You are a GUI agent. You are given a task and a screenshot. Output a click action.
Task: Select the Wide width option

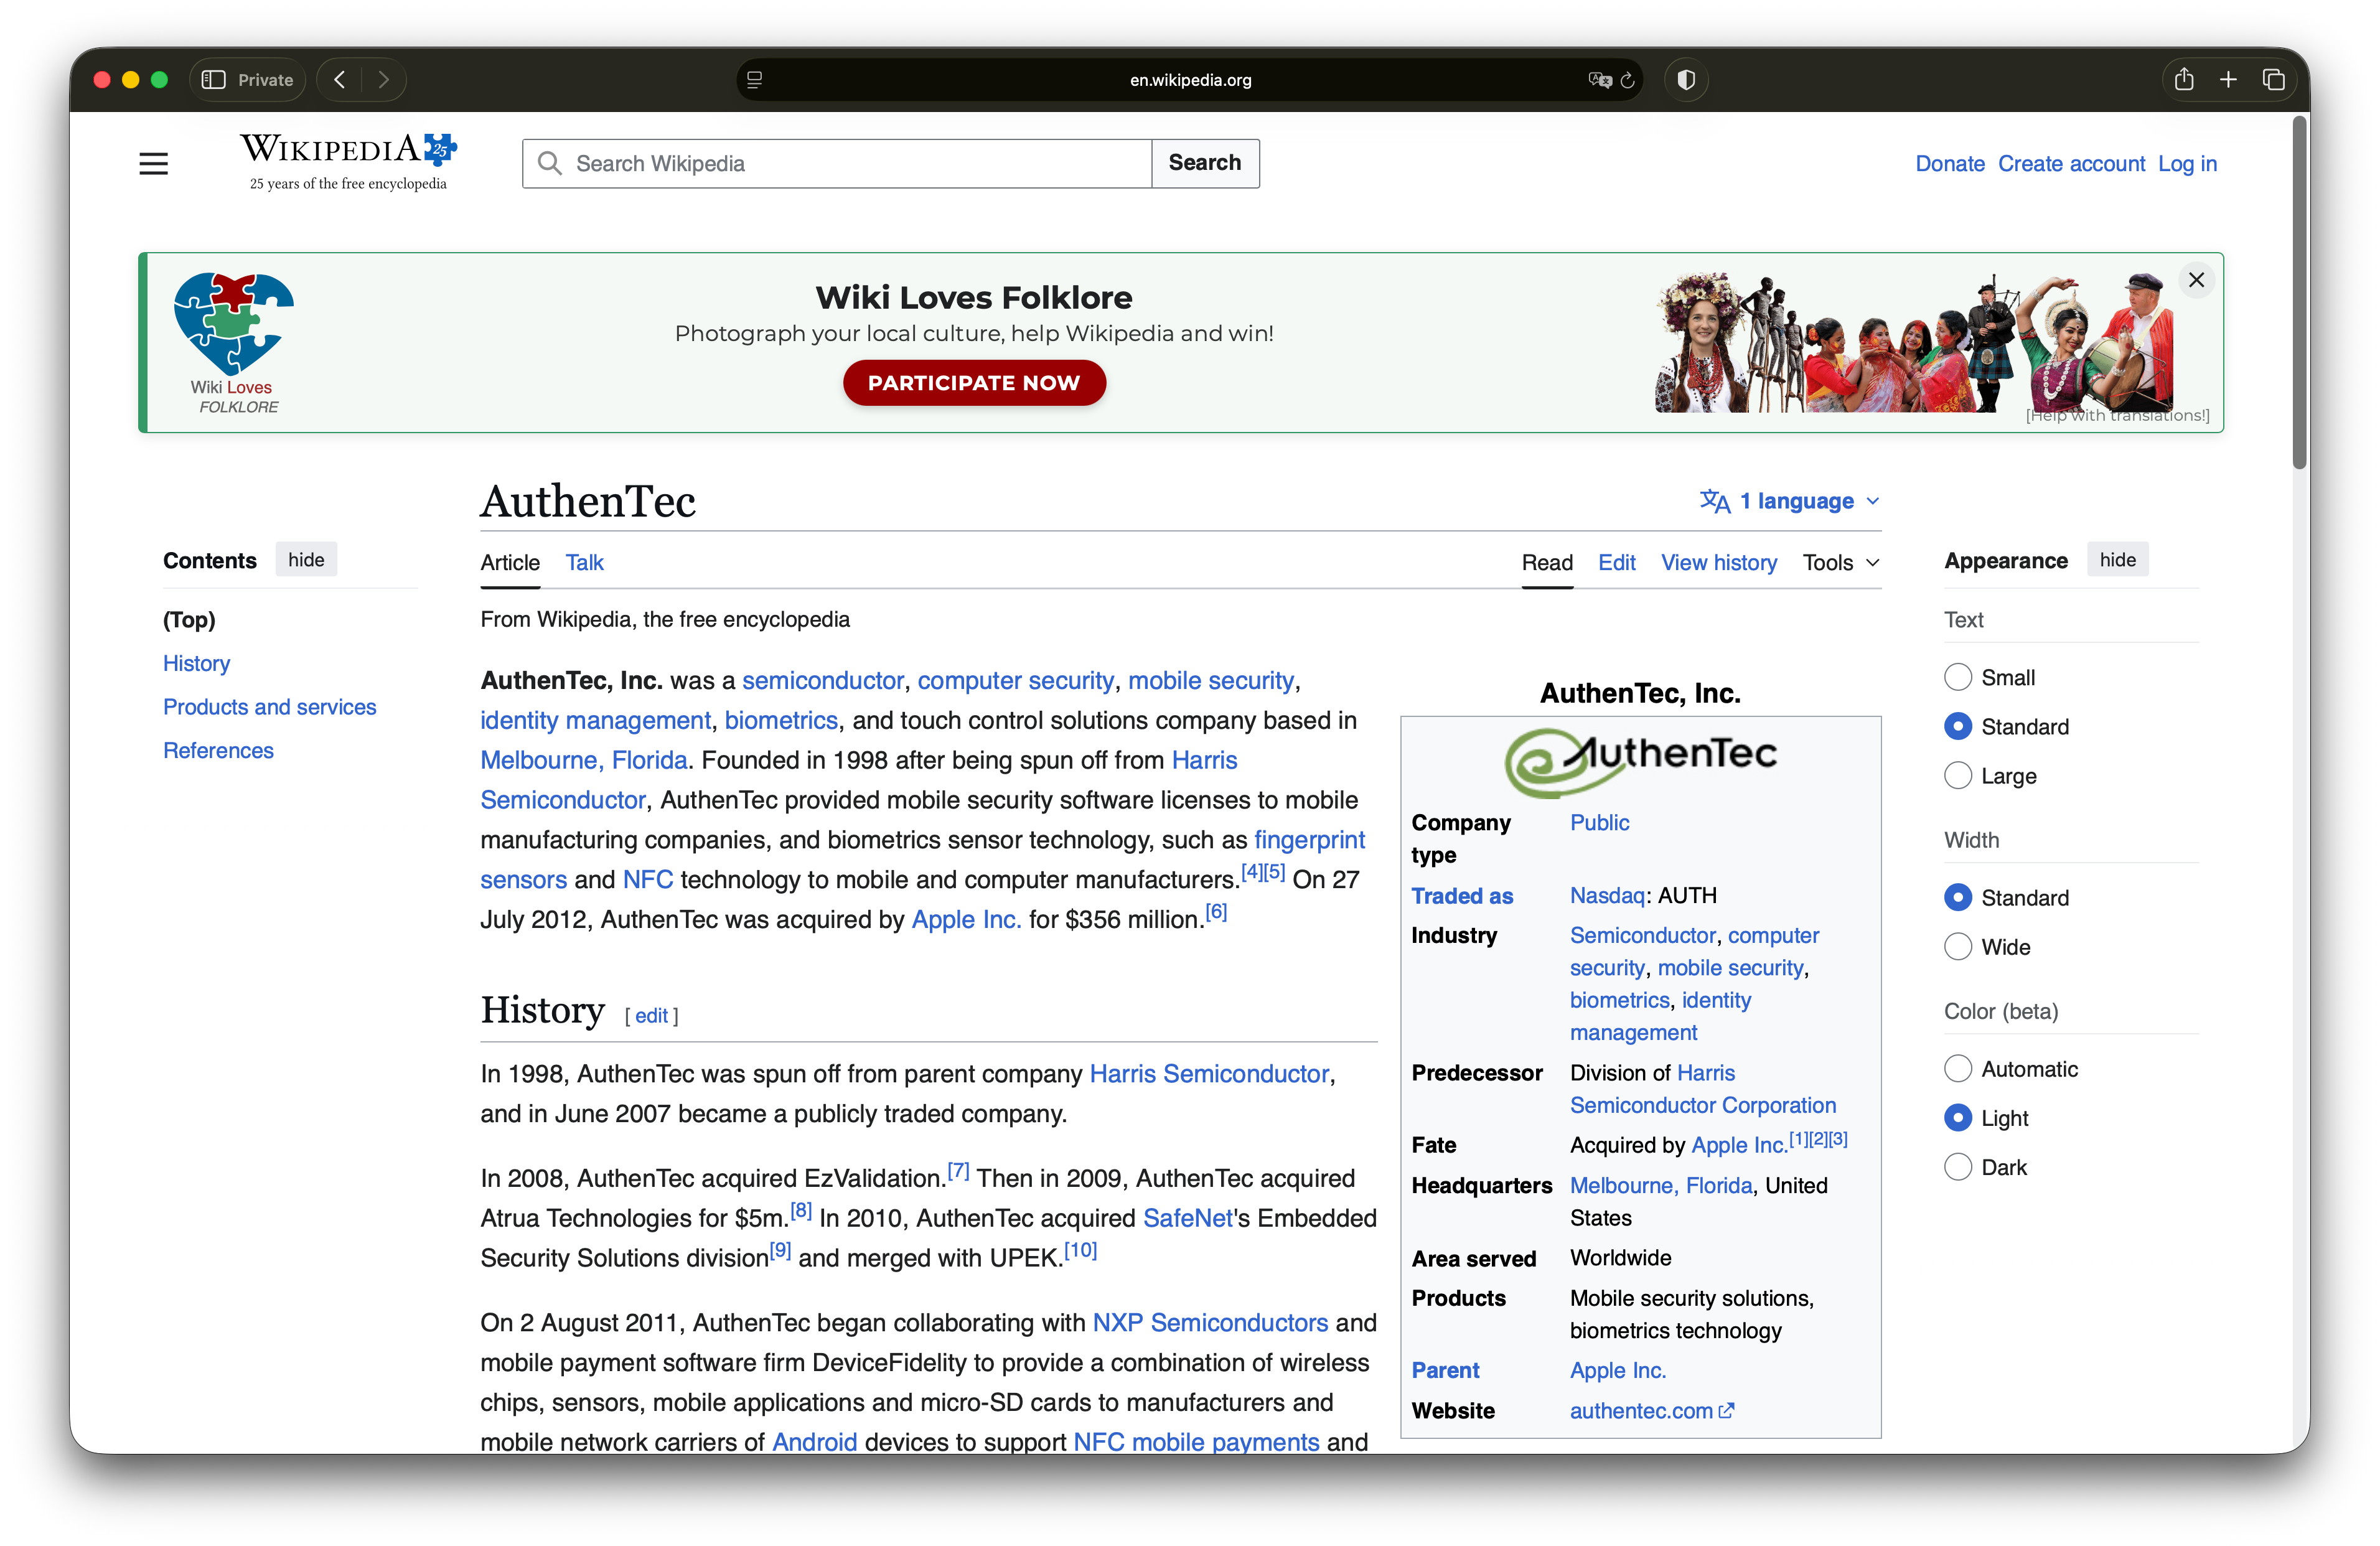[x=1958, y=946]
